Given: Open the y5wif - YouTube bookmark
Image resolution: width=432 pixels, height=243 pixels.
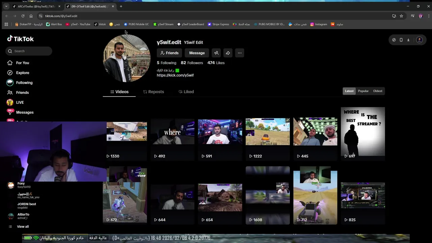Looking at the screenshot, I should click(x=78, y=24).
